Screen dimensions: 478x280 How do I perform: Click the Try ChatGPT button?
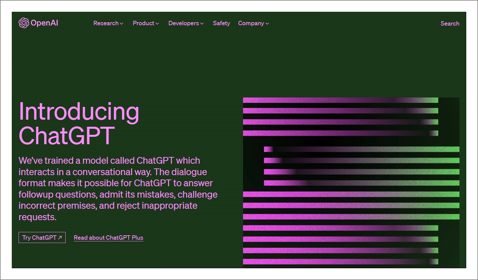pos(42,237)
